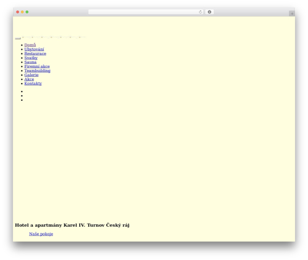Screen dimensions: 308x260
Task: Go to the Ubytování page
Action: click(34, 49)
